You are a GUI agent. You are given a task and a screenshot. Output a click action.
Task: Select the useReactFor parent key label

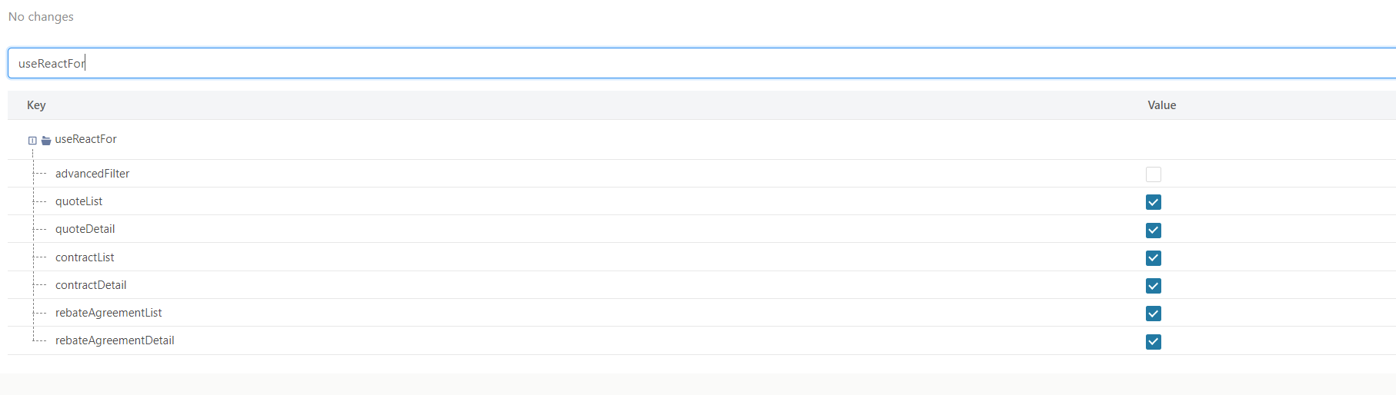coord(85,139)
